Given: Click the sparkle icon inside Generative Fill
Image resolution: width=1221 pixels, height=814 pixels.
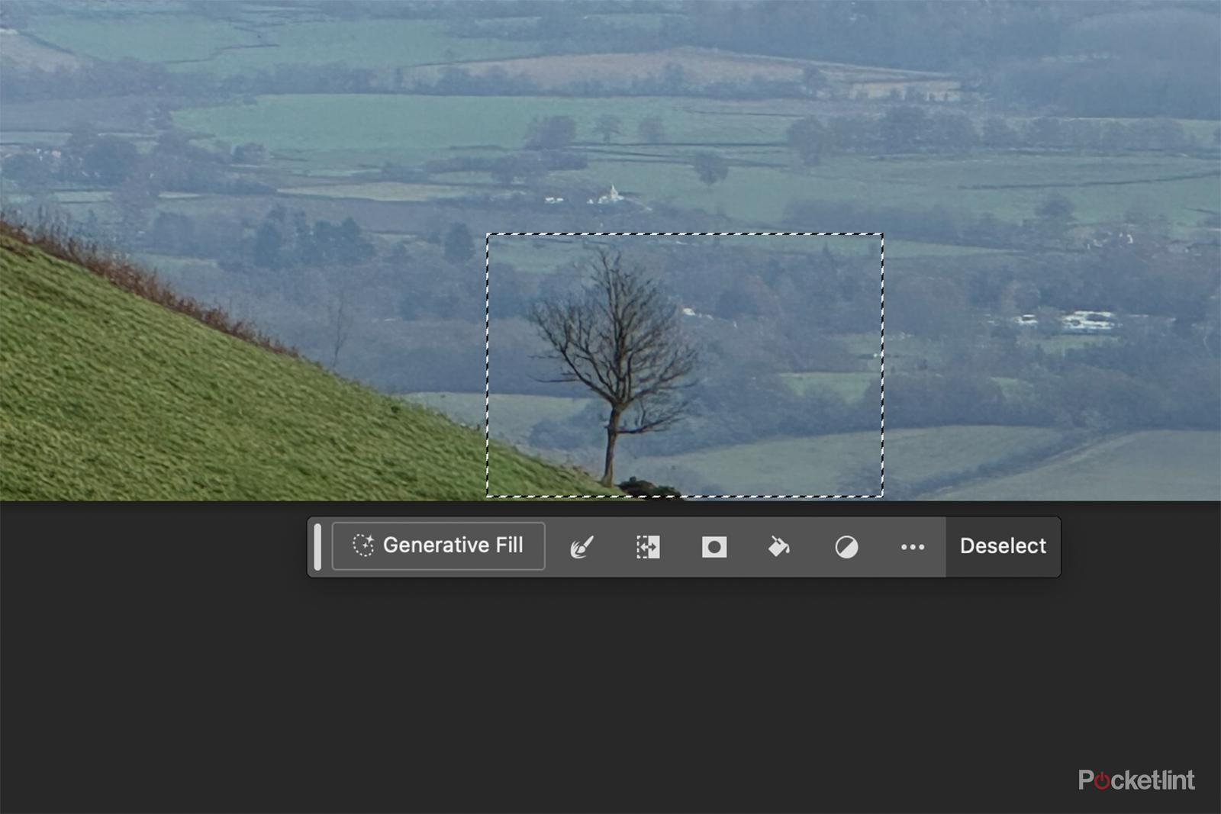Looking at the screenshot, I should pyautogui.click(x=364, y=545).
